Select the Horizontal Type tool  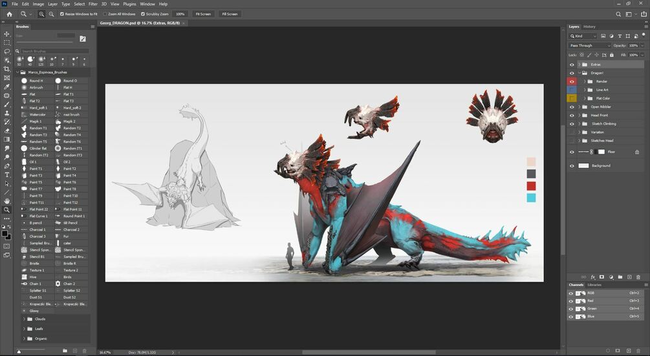[x=6, y=174]
